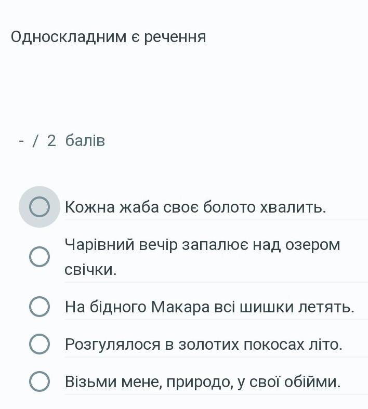368x409 pixels.
Task: Click the word "речення" in the question
Action: (175, 37)
